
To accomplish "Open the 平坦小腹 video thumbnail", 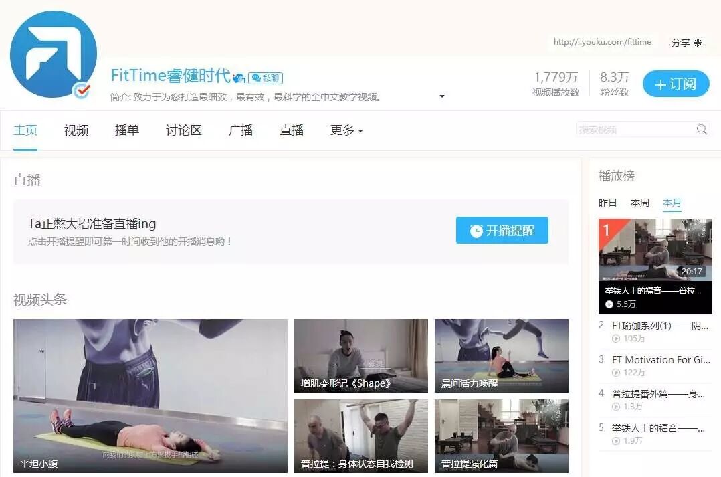I will [x=150, y=396].
